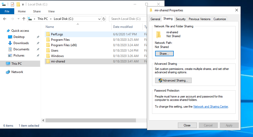The height and width of the screenshot is (137, 253).
Task: Open the Home ribbon tab
Action: (x=21, y=11)
